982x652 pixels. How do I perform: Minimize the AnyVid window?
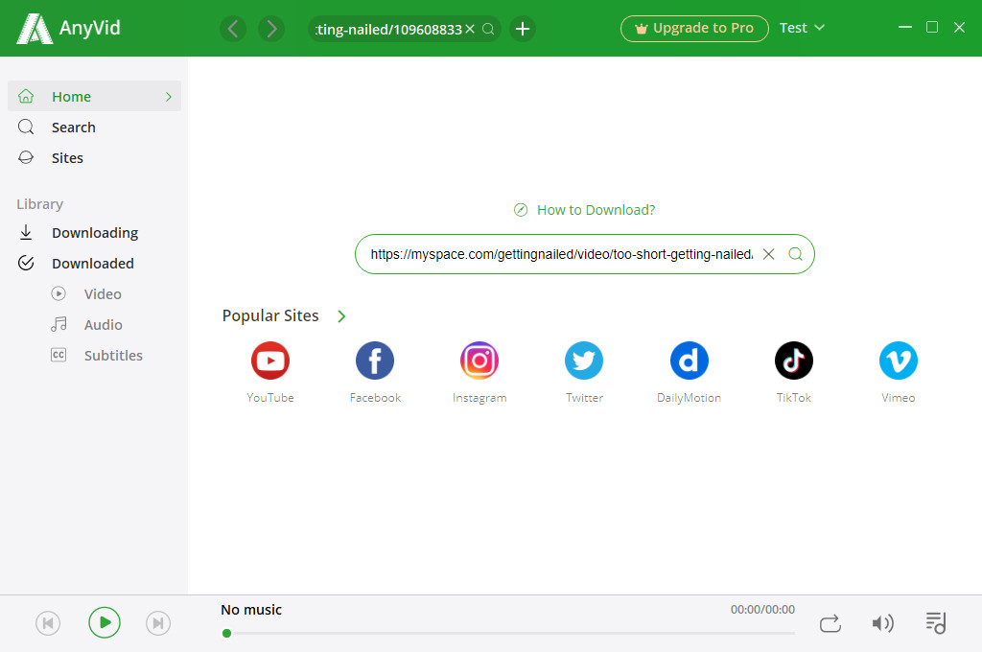(905, 27)
